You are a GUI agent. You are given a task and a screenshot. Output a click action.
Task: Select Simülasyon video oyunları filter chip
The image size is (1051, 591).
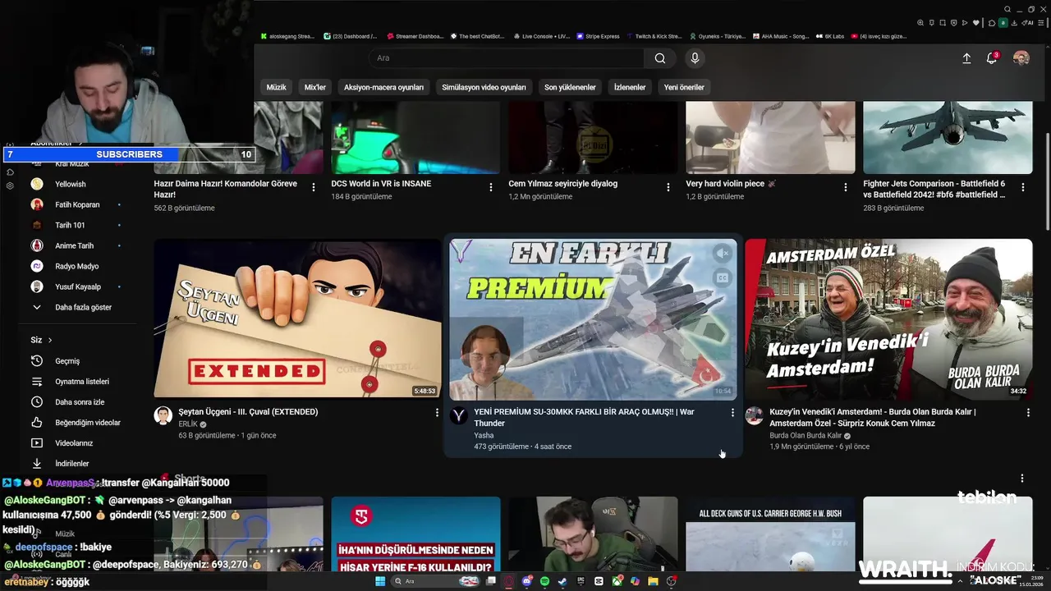[x=484, y=87]
